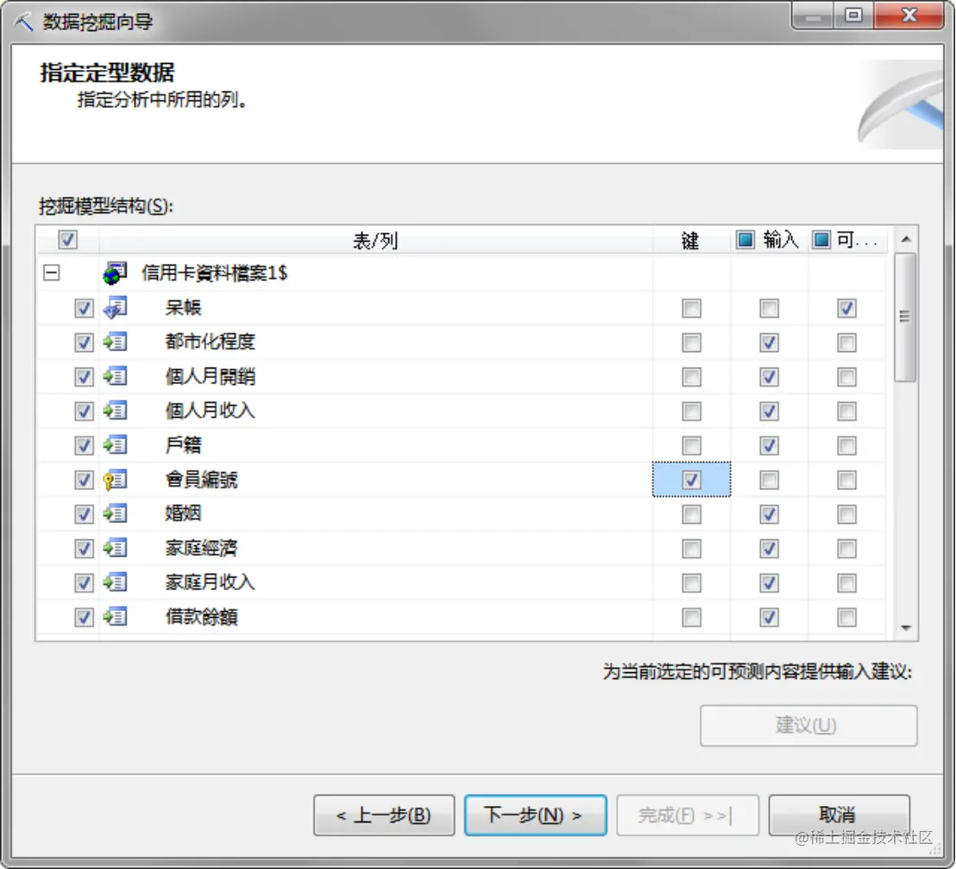This screenshot has height=869, width=956.
Task: Click the 键 column header
Action: [691, 240]
